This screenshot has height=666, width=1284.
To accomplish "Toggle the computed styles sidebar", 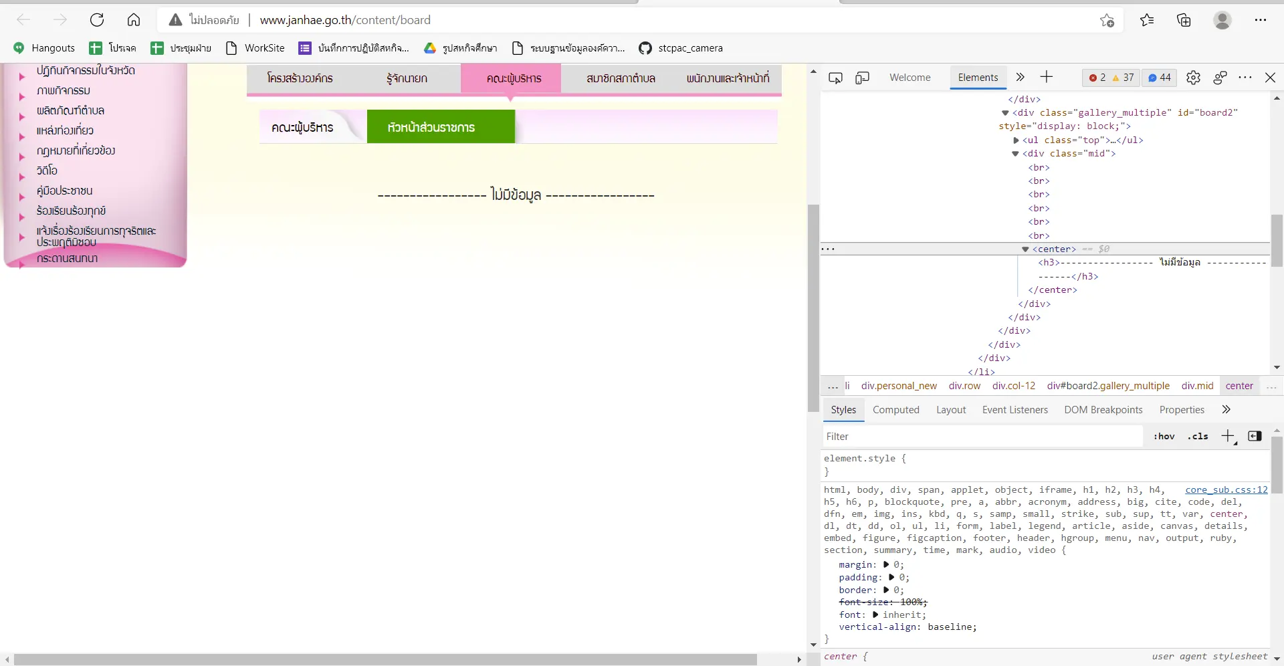I will pyautogui.click(x=1255, y=437).
